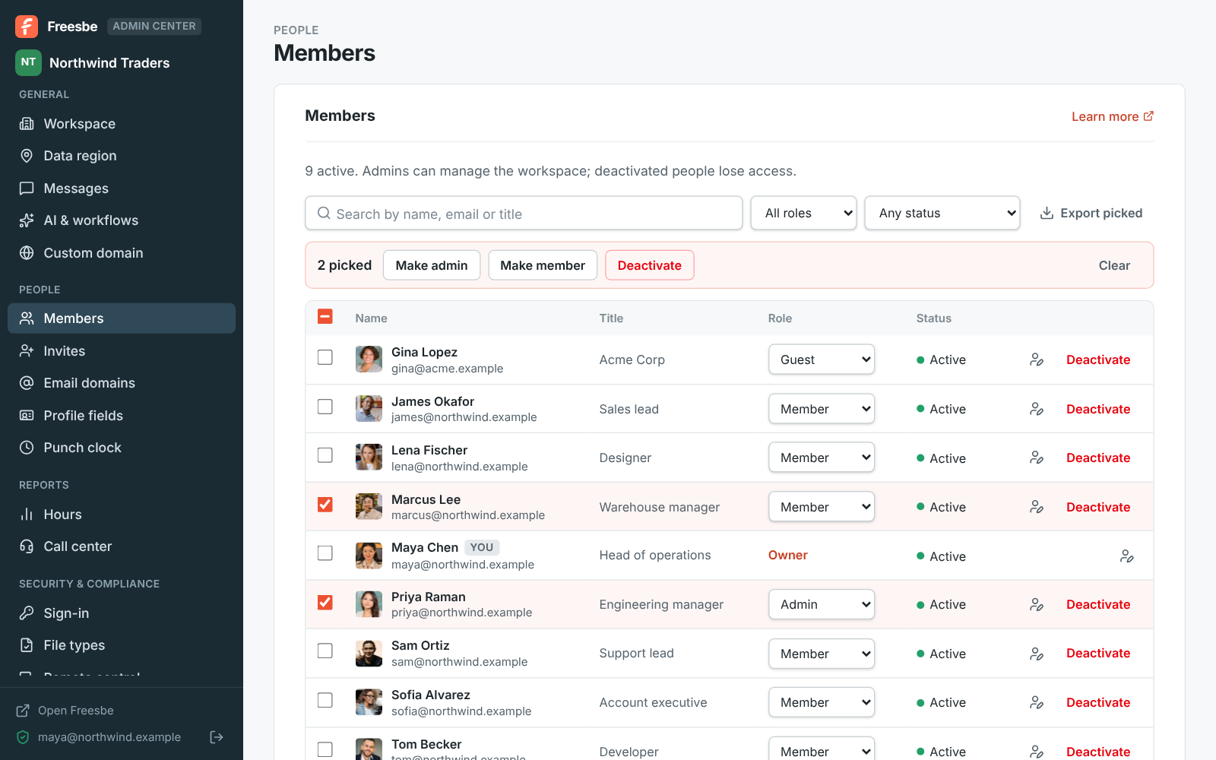Open the Punch clock page
The image size is (1216, 760).
(122, 448)
